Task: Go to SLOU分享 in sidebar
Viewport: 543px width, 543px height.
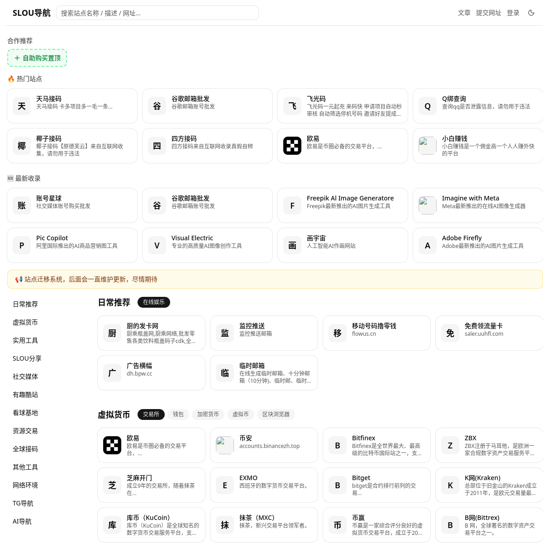Action: pyautogui.click(x=27, y=358)
